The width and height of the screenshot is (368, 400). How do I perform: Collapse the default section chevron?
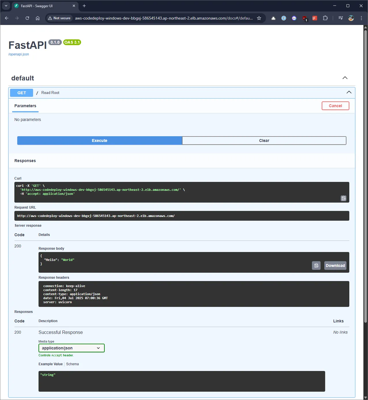345,78
